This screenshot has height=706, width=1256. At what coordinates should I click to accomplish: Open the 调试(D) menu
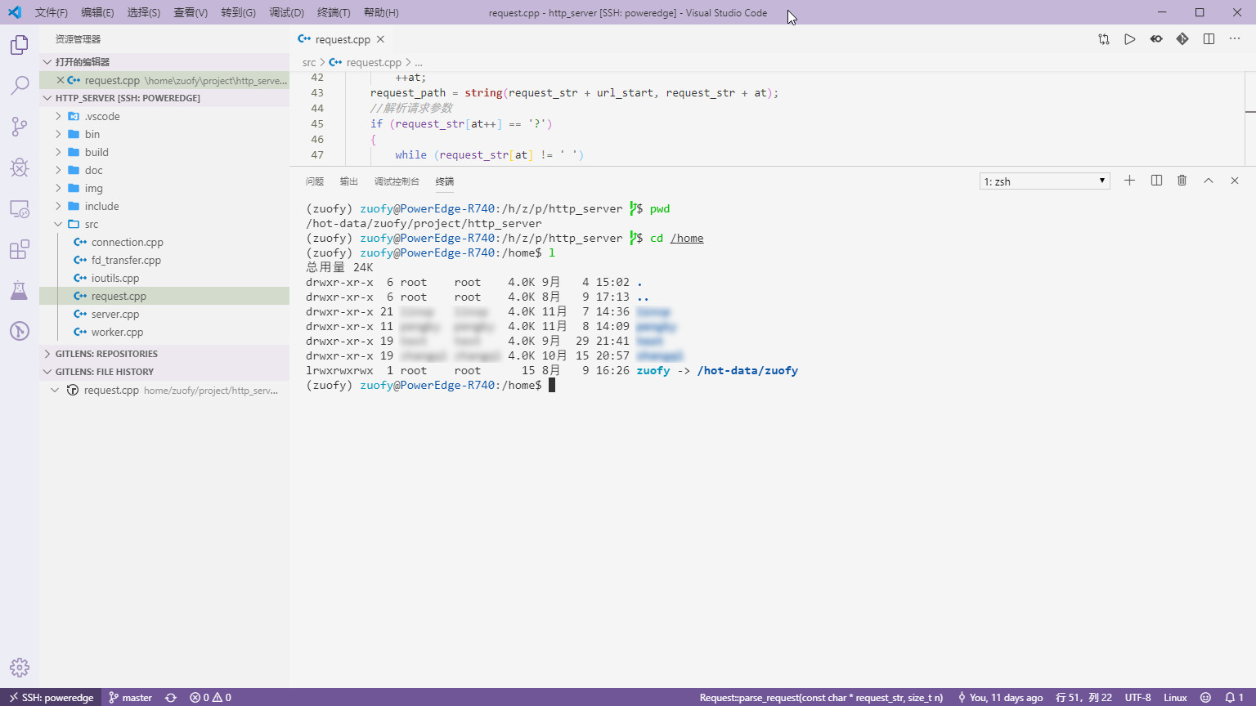point(286,12)
